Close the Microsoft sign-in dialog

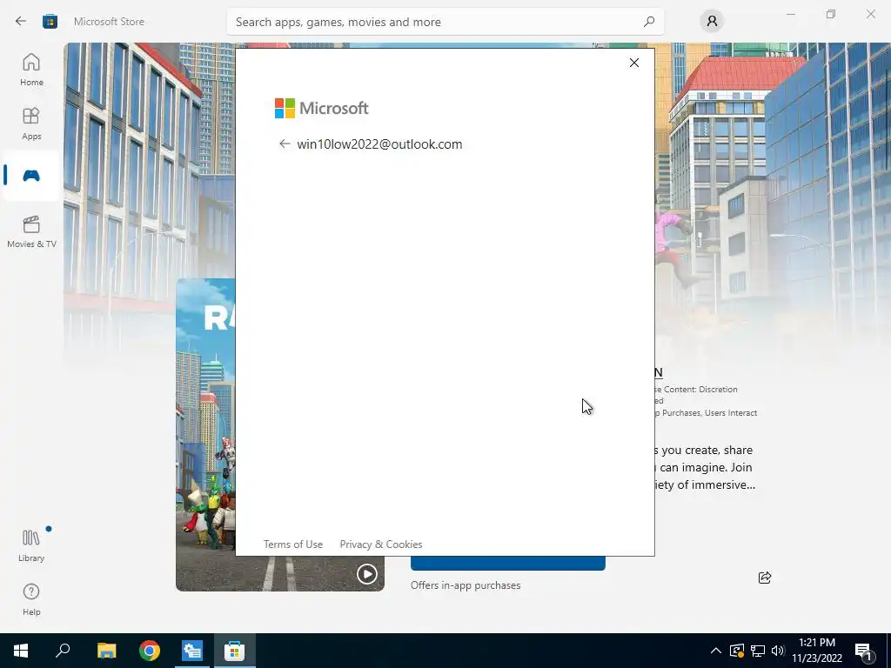click(x=634, y=63)
